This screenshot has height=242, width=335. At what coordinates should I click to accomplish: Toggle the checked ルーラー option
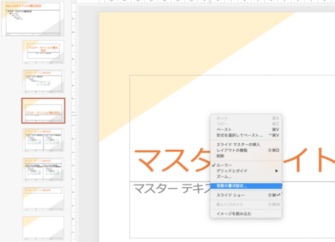(x=246, y=165)
